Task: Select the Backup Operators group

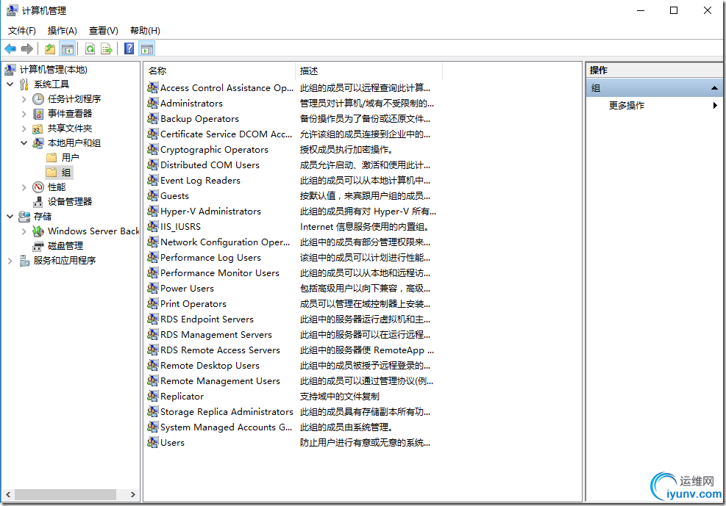Action: (199, 119)
